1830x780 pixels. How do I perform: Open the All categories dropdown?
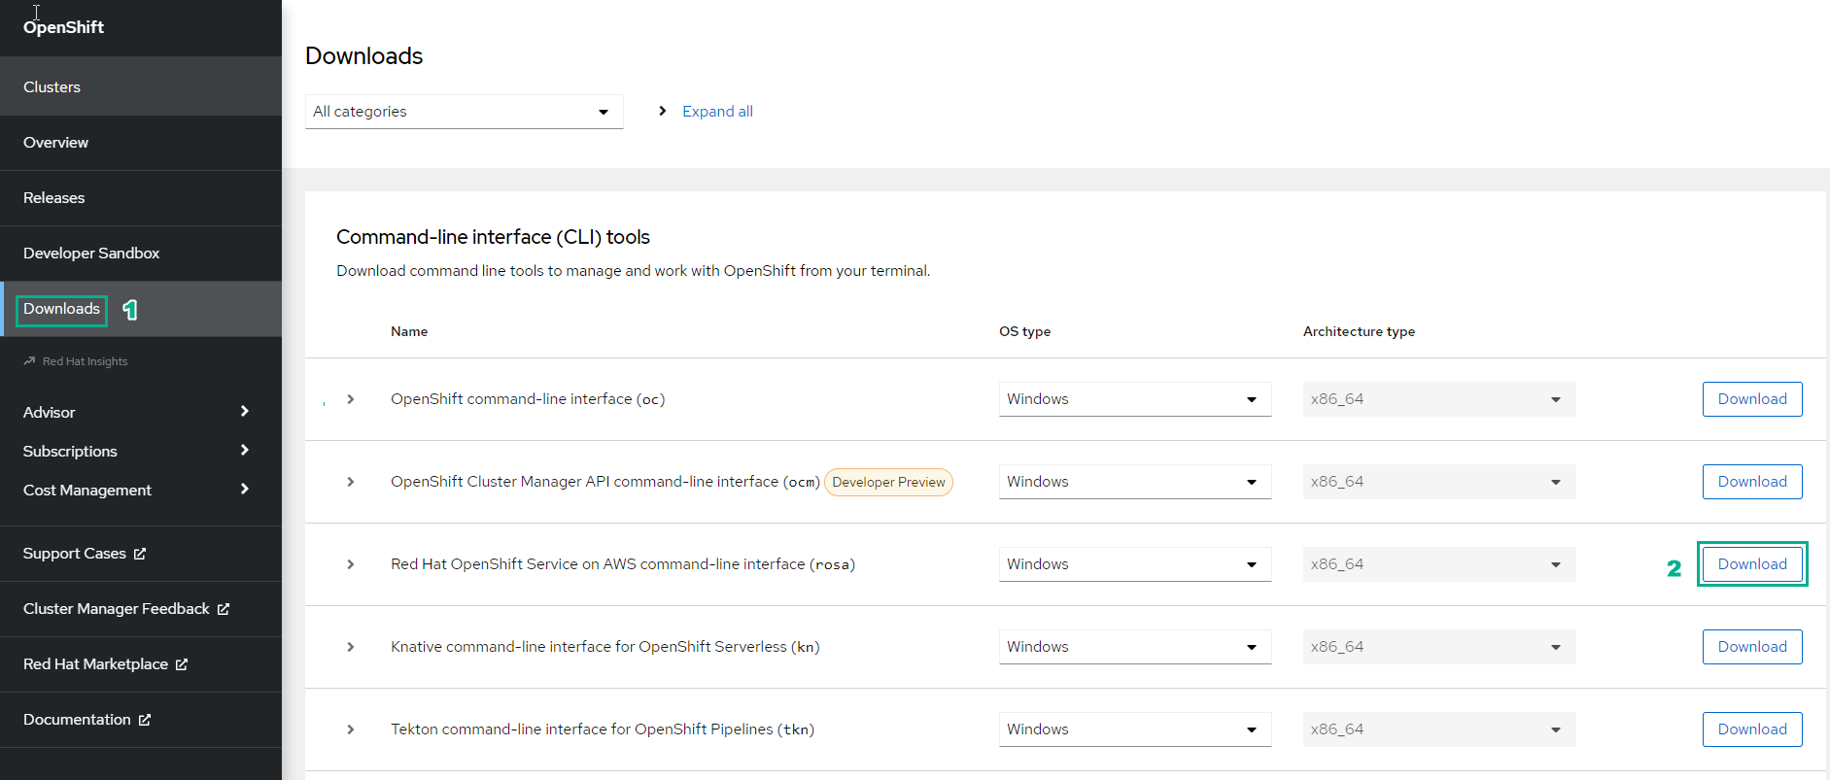[464, 112]
